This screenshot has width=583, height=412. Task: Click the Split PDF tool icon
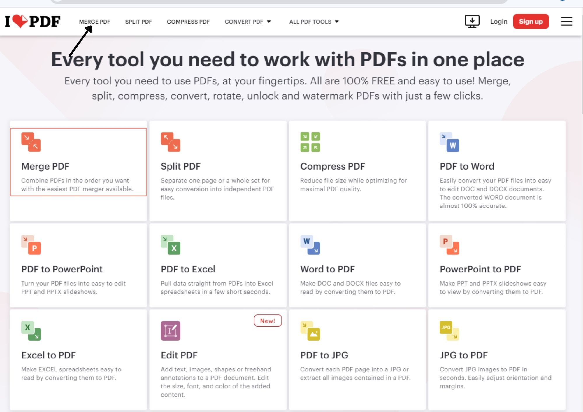(171, 142)
